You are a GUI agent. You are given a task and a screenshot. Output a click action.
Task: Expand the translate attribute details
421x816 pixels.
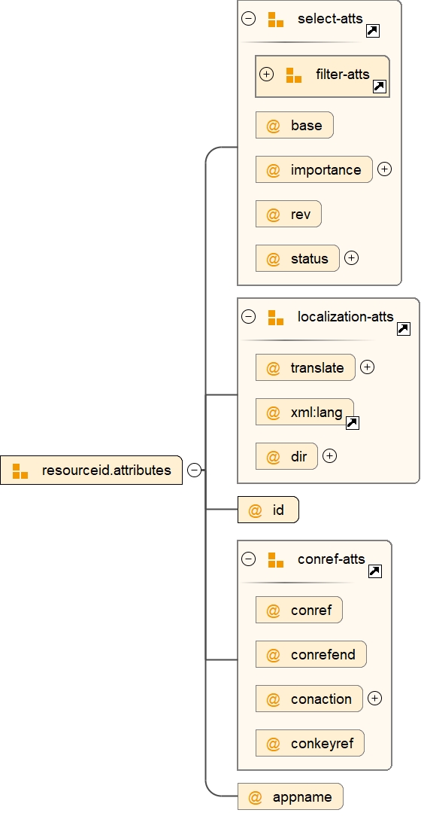click(368, 367)
